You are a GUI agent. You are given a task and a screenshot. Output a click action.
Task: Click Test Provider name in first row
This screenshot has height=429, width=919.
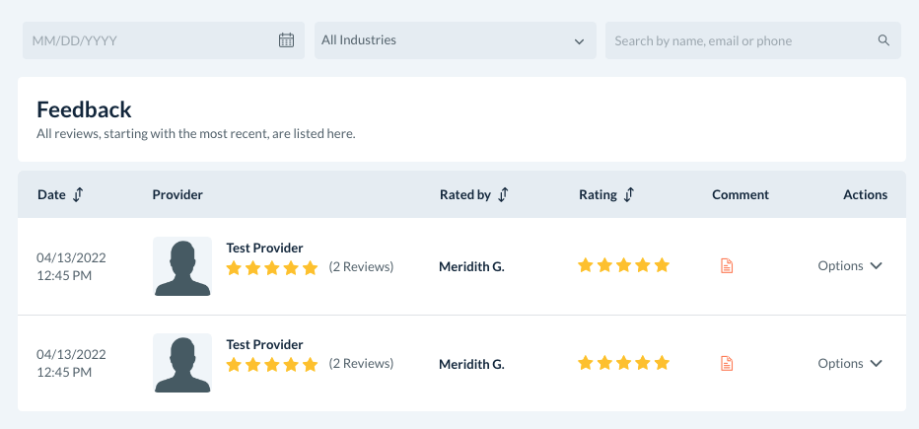264,248
